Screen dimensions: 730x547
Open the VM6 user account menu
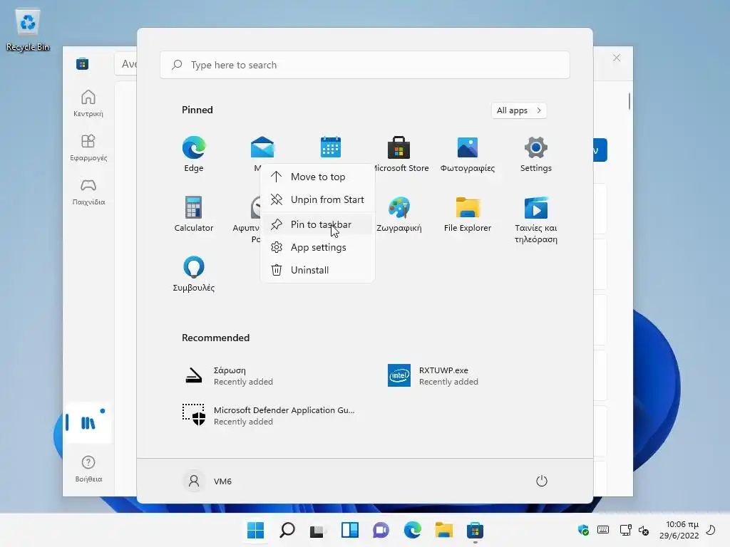207,481
